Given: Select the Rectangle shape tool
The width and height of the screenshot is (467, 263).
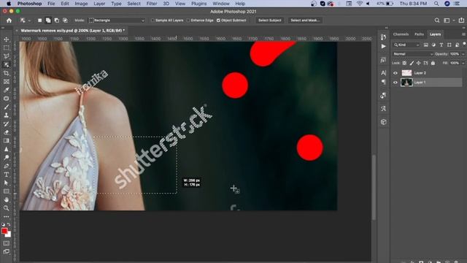Looking at the screenshot, I should point(7,191).
